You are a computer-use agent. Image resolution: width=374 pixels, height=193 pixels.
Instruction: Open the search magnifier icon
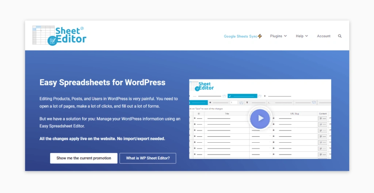pyautogui.click(x=340, y=36)
